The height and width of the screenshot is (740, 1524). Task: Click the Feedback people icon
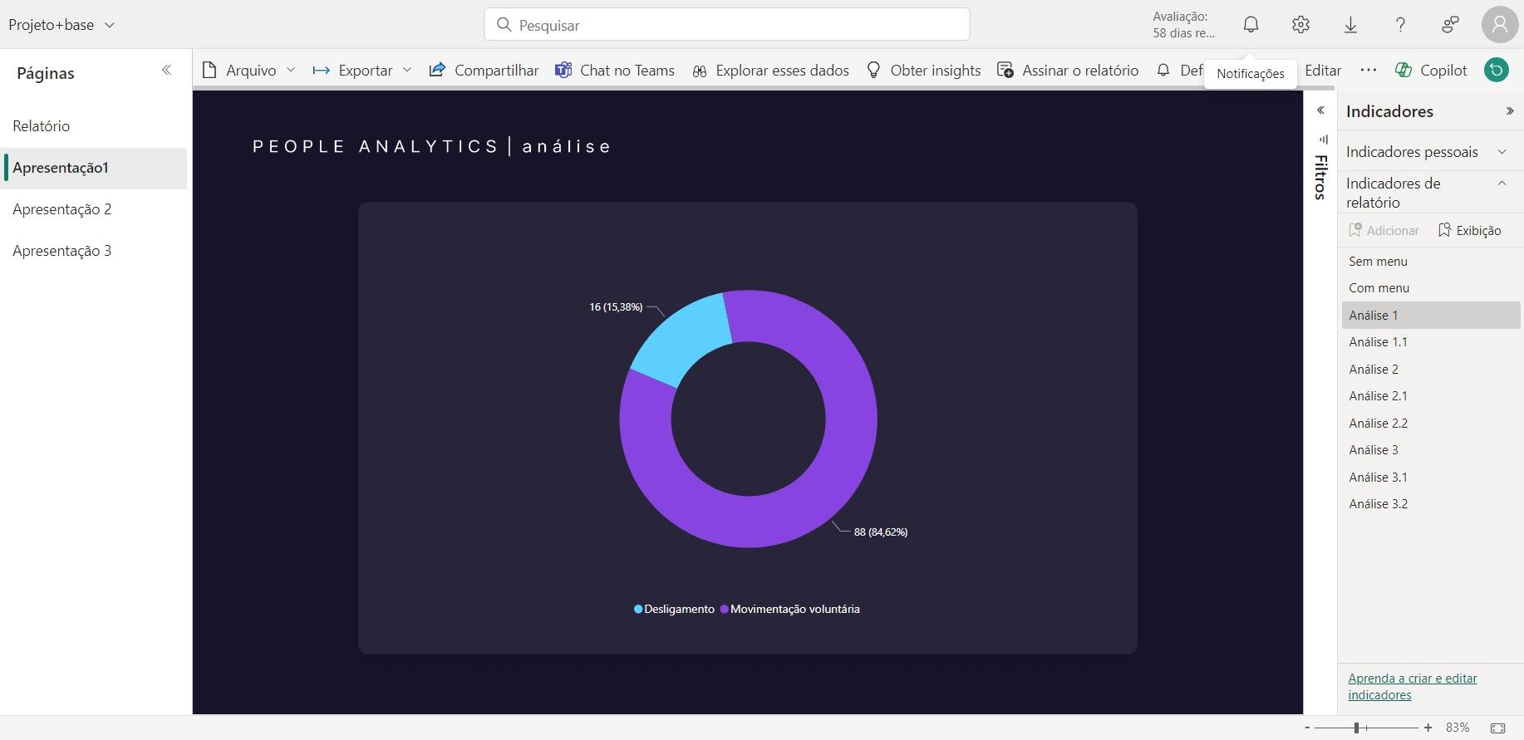pyautogui.click(x=1450, y=25)
